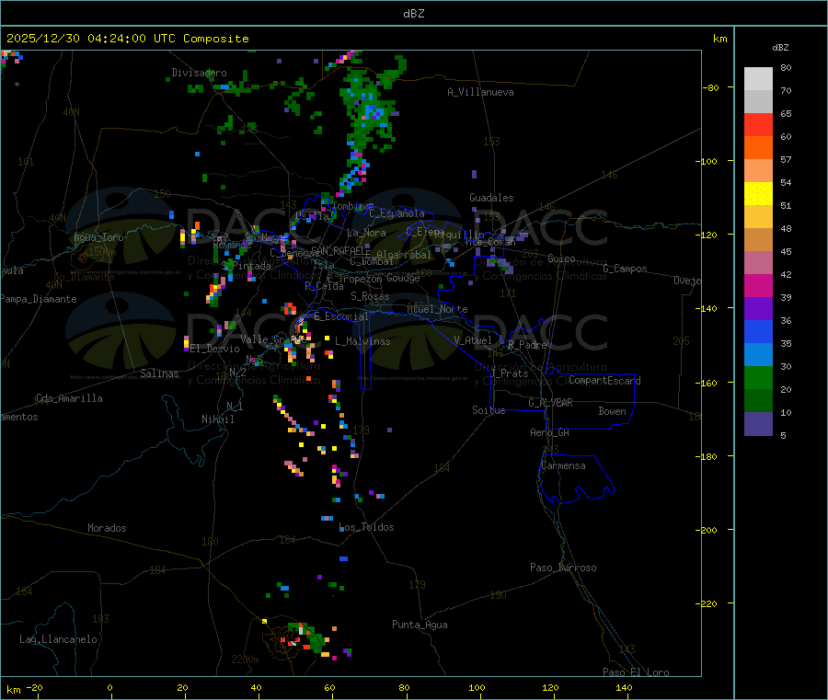Viewport: 828px width, 700px height.
Task: Click the J_Prats location label
Action: 509,373
